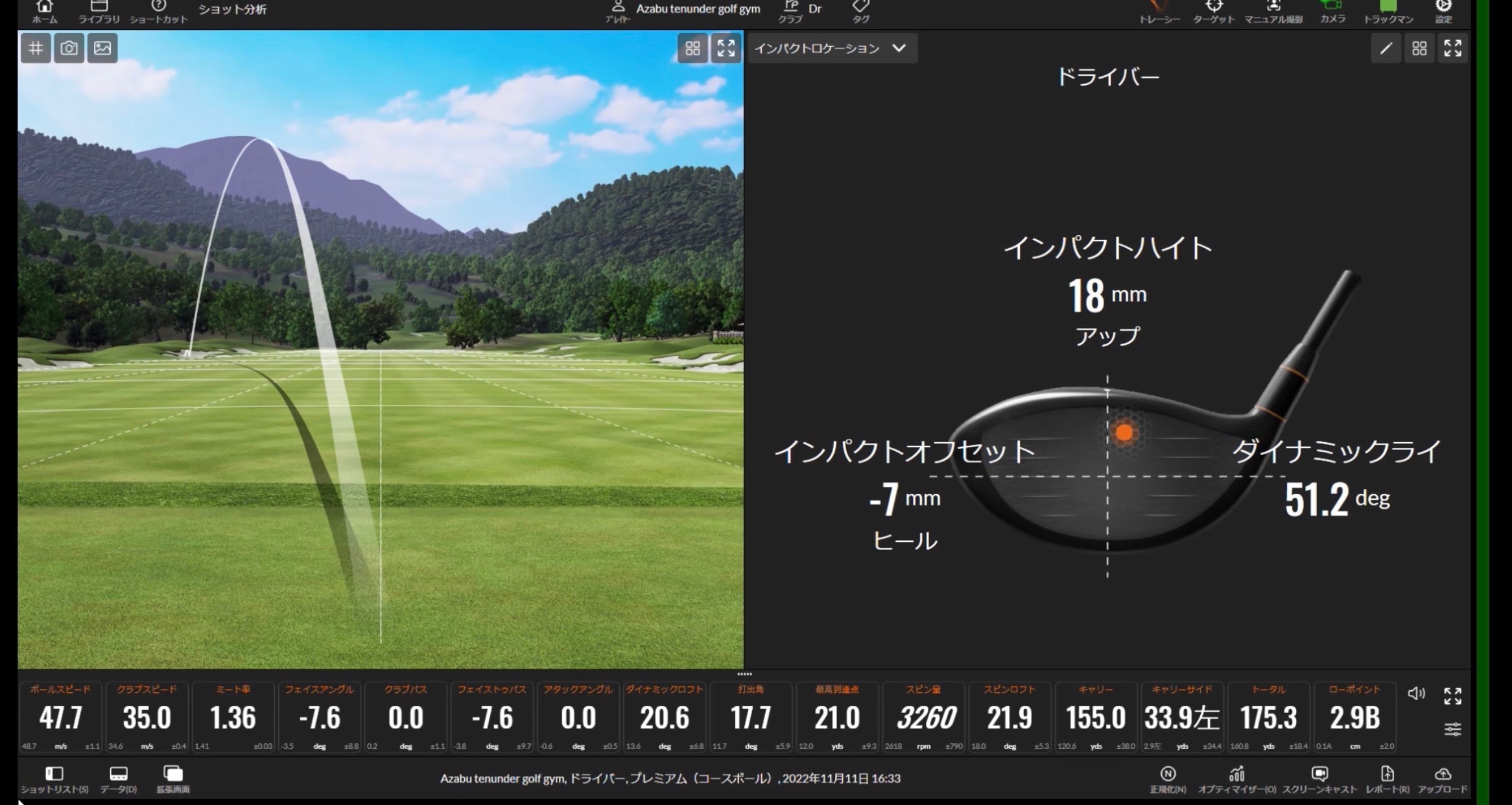This screenshot has height=805, width=1512.
Task: Click the pencil edit icon
Action: coord(1386,49)
